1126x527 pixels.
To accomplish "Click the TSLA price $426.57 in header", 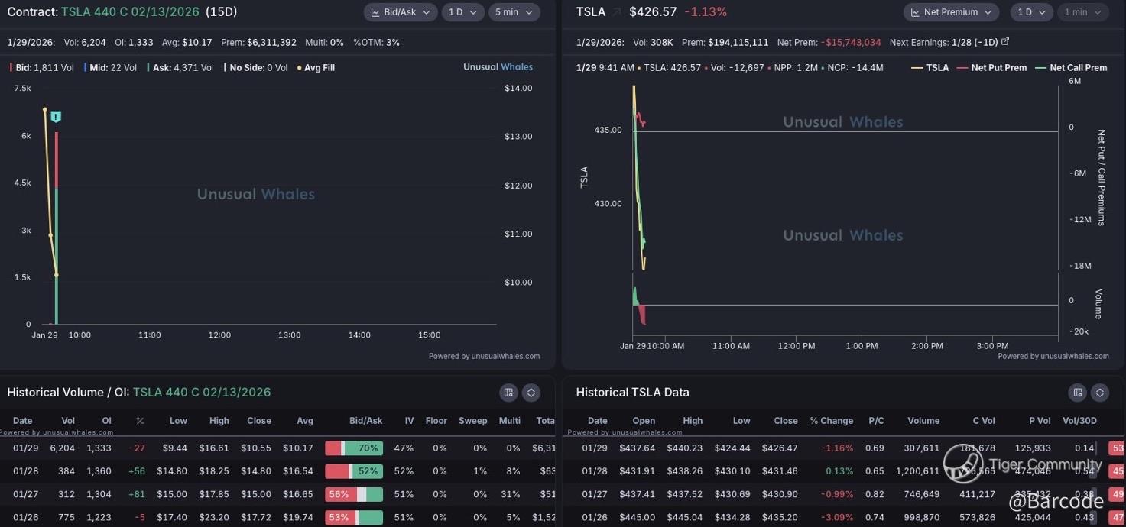I will (653, 12).
